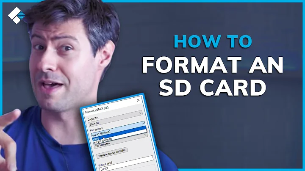Click the 'File system' label

[96, 129]
